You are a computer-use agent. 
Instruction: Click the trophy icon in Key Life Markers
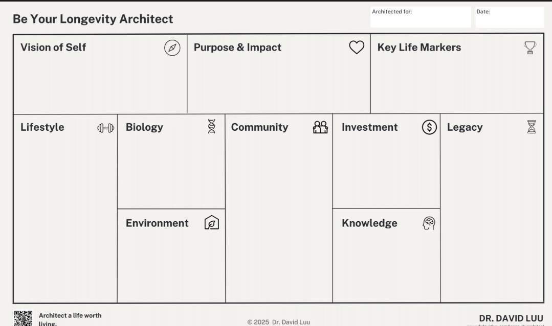(x=530, y=48)
